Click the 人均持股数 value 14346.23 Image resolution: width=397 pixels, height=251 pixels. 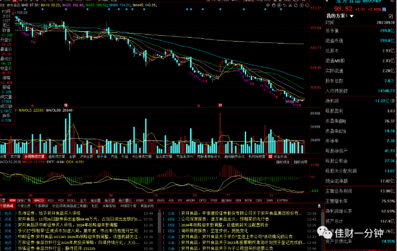point(386,91)
